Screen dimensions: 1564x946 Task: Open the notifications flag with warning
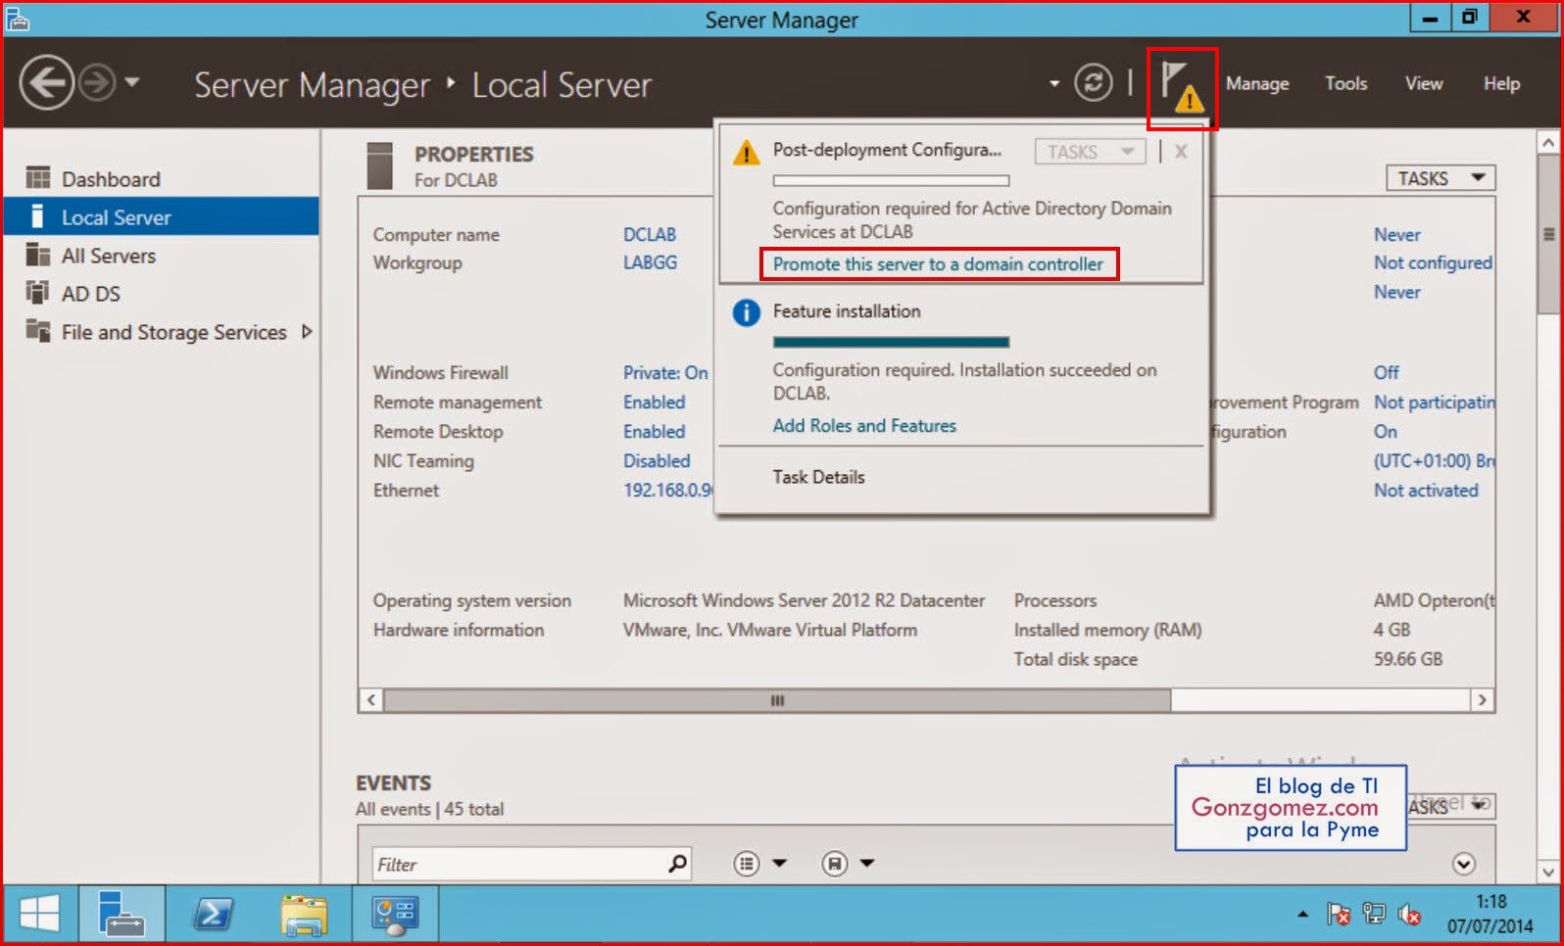pyautogui.click(x=1182, y=87)
